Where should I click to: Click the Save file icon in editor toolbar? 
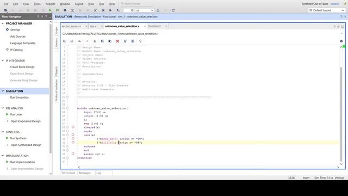click(72, 41)
